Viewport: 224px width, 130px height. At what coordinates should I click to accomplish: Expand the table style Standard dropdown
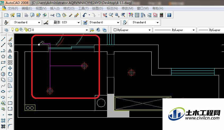[118, 22]
